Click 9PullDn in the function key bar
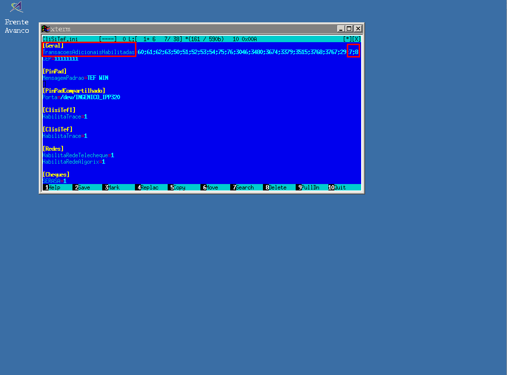 click(x=309, y=187)
